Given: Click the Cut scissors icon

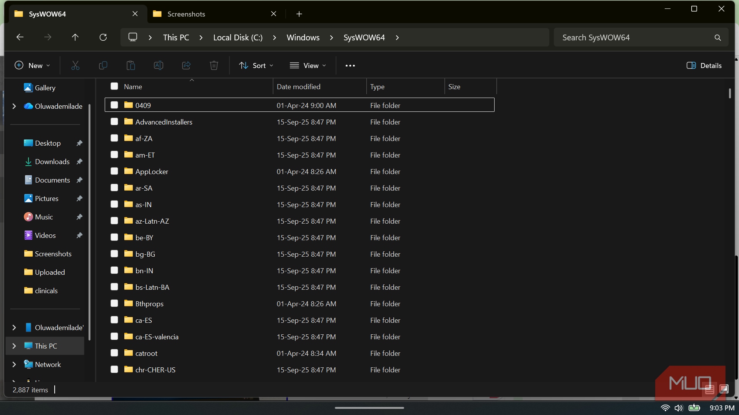Looking at the screenshot, I should click(75, 65).
